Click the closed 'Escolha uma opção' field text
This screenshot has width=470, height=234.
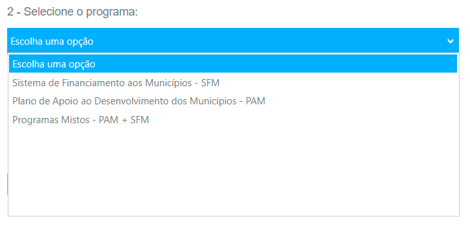(x=52, y=41)
